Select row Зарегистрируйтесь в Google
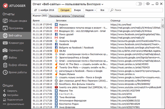165x109 pixels. [x=97, y=57]
